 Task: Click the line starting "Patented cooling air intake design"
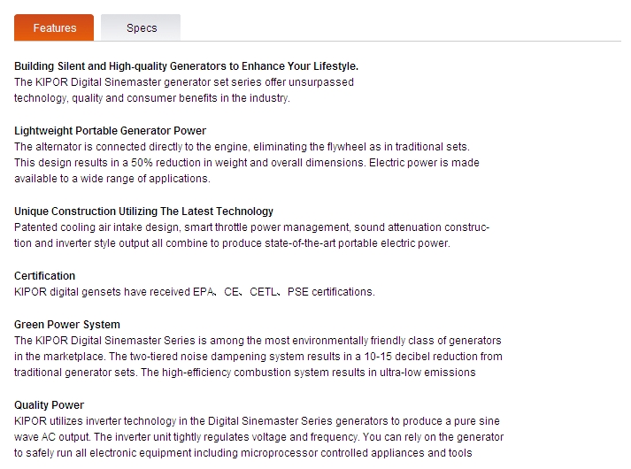(x=252, y=227)
